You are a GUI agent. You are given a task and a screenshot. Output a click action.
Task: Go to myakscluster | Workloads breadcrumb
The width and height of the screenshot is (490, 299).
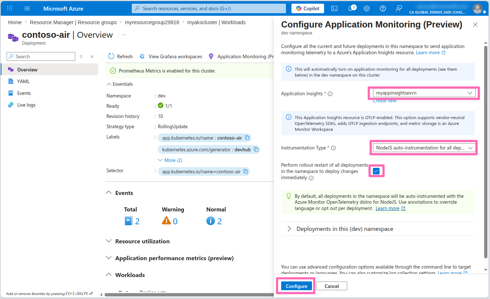point(216,22)
